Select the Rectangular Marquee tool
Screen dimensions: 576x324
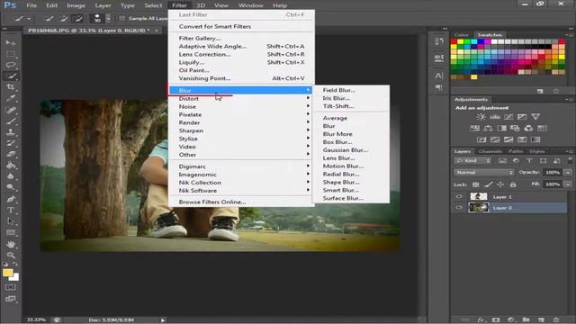(x=11, y=54)
